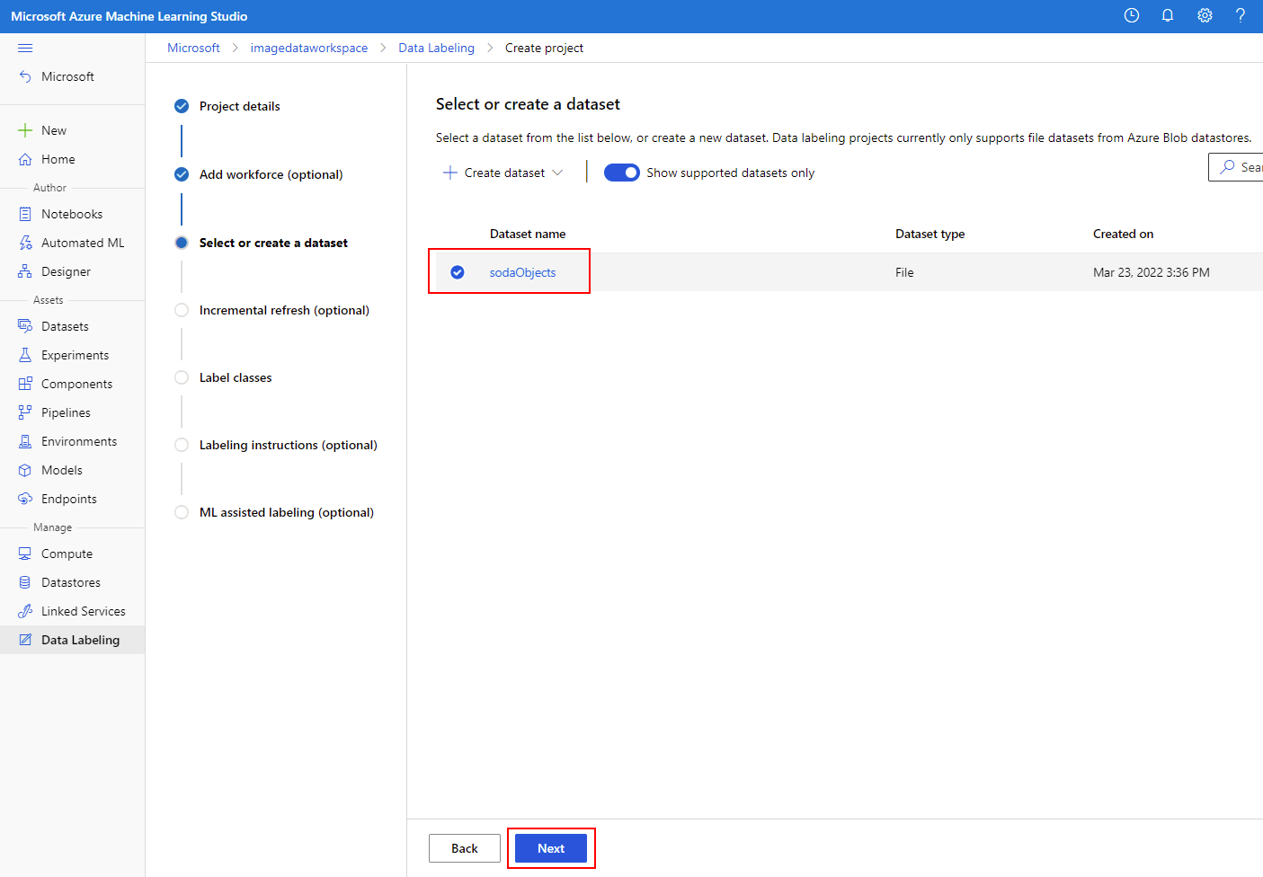
Task: Click the Next button
Action: click(551, 848)
